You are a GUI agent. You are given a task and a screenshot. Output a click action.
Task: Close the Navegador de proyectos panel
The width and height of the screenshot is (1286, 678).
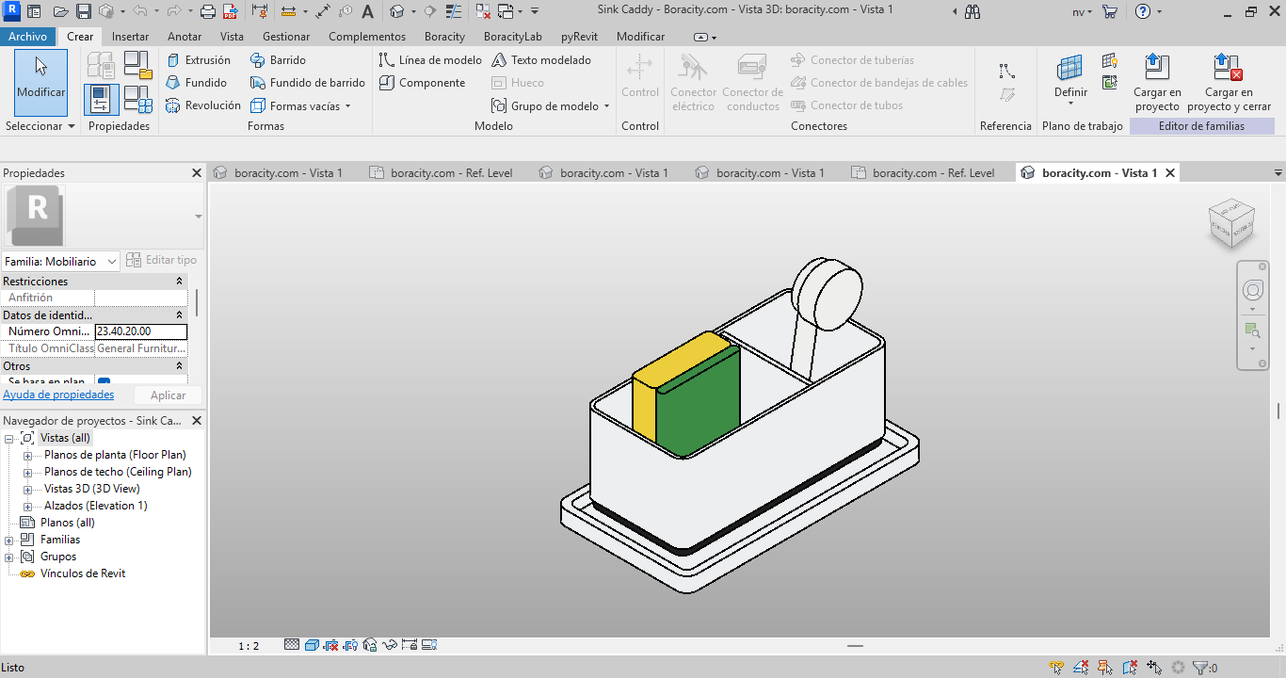[197, 421]
